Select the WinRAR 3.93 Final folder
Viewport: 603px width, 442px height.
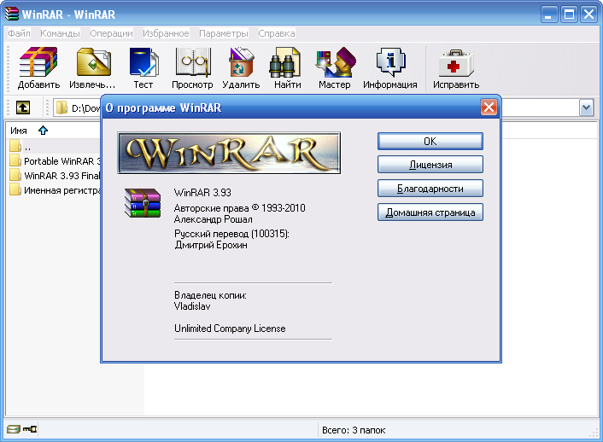pos(55,175)
